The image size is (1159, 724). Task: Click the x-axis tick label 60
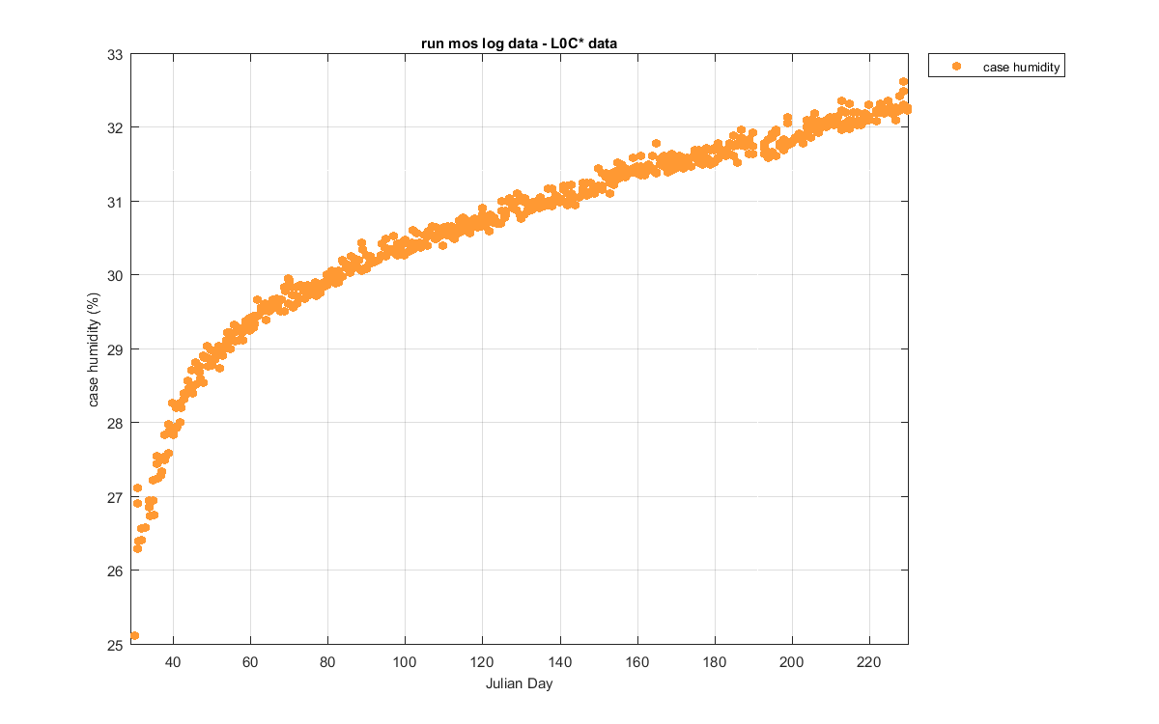250,661
